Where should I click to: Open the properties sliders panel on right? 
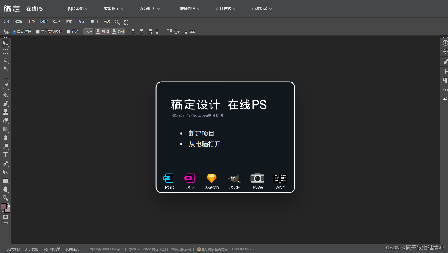445,52
